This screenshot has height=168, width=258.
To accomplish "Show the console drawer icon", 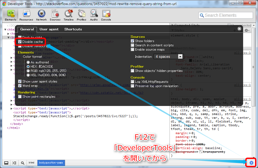I will point(14,163).
